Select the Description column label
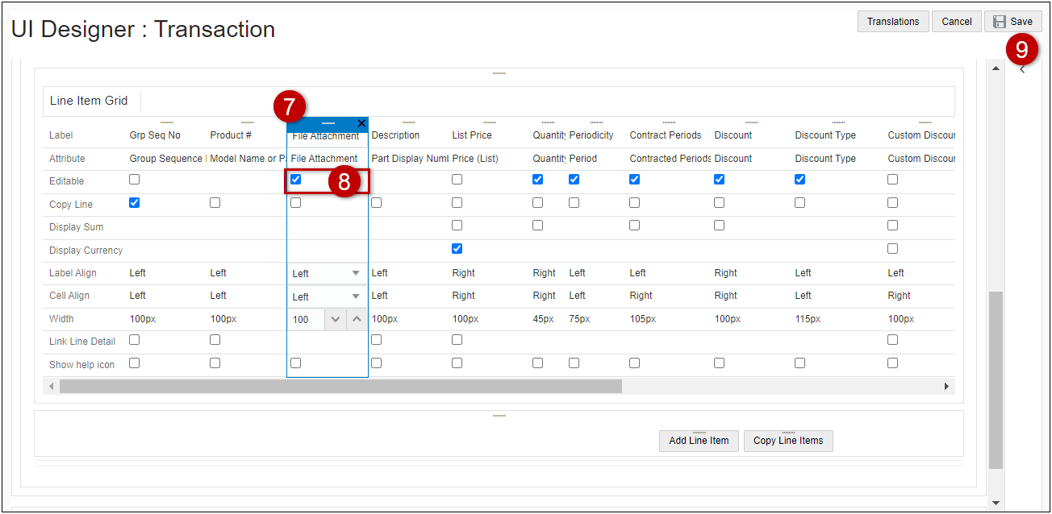The image size is (1052, 514). point(395,135)
